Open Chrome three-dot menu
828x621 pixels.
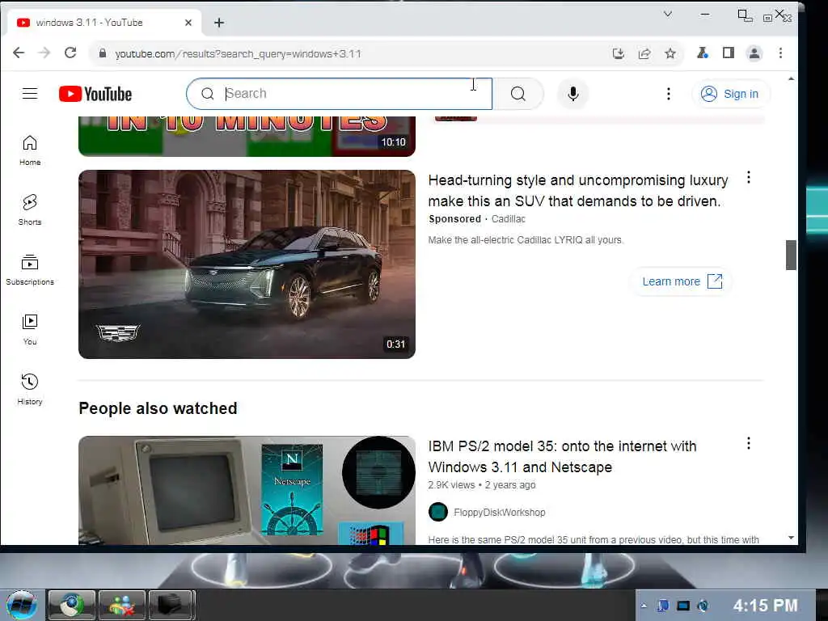780,53
